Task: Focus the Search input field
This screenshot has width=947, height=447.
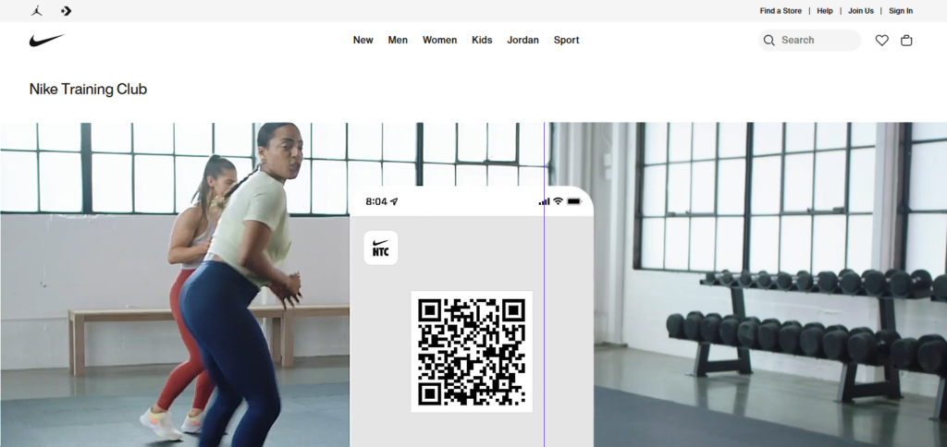Action: pyautogui.click(x=809, y=41)
